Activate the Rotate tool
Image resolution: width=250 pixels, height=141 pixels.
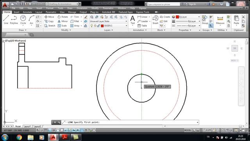pyautogui.click(x=62, y=17)
